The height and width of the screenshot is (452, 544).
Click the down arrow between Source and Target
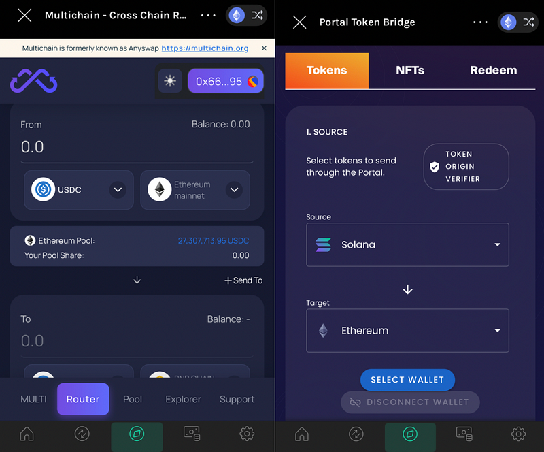(407, 289)
